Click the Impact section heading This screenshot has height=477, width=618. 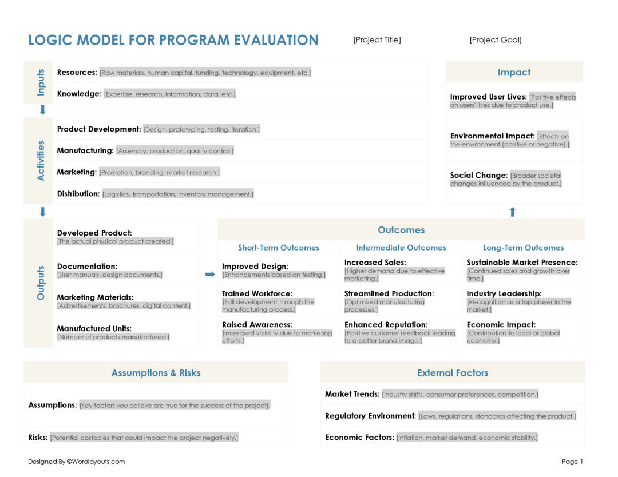pos(514,73)
